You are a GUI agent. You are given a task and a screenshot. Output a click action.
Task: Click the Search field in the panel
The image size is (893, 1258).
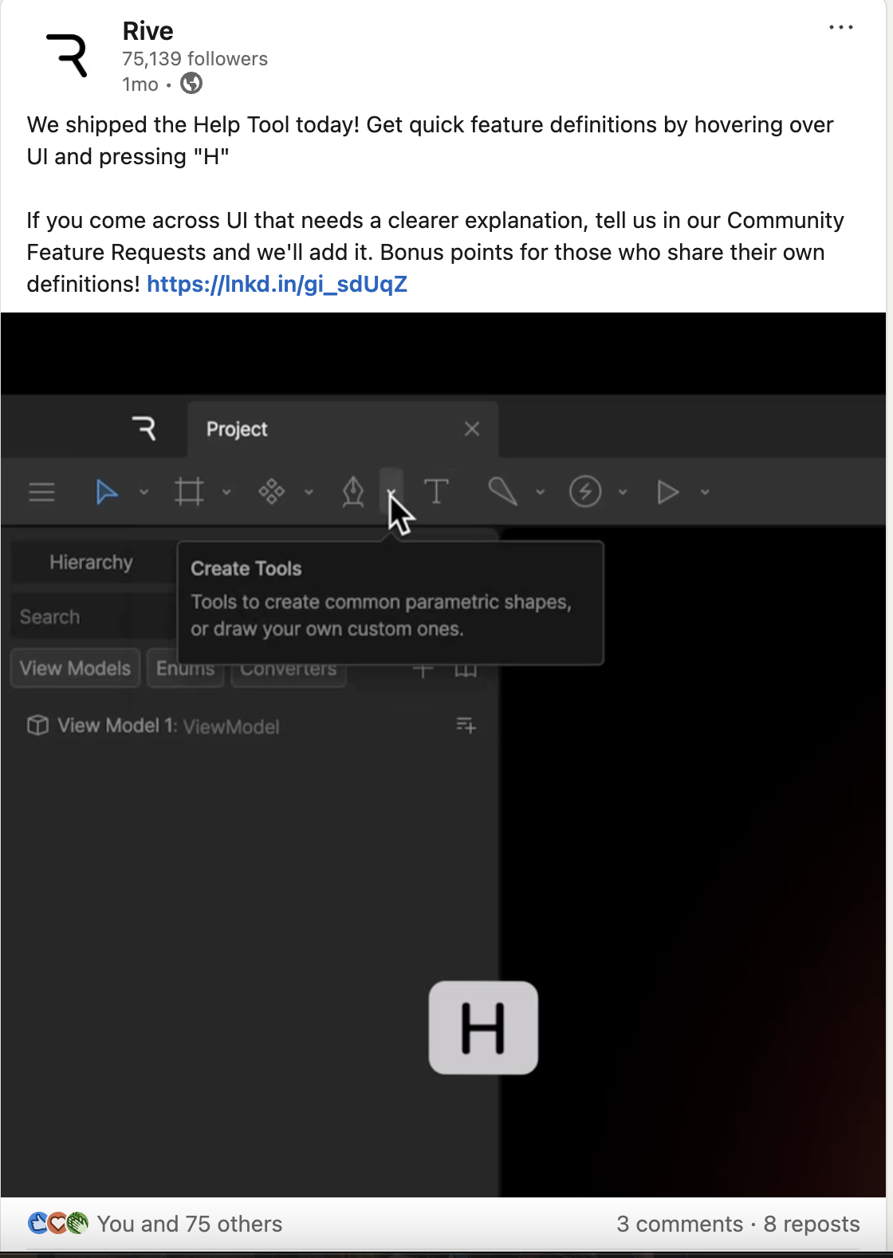pos(94,616)
